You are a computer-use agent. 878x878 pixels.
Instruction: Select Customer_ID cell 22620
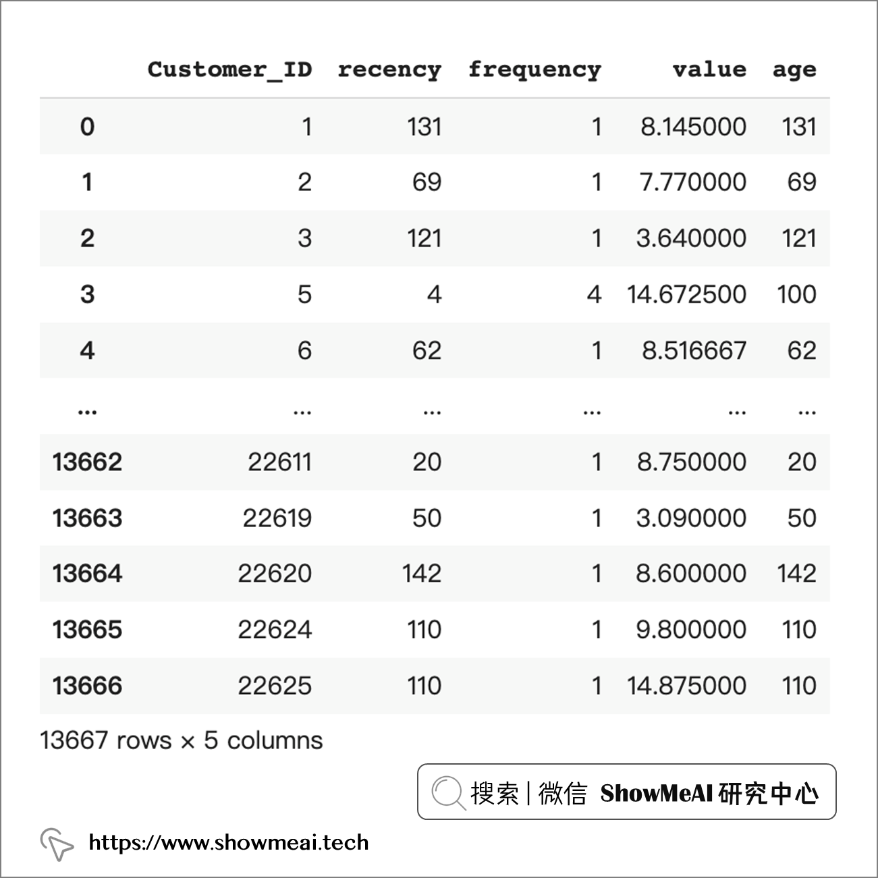(275, 574)
